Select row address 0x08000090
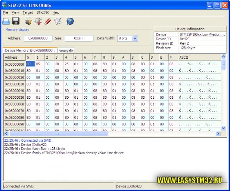230x191 pixels. tap(15, 124)
